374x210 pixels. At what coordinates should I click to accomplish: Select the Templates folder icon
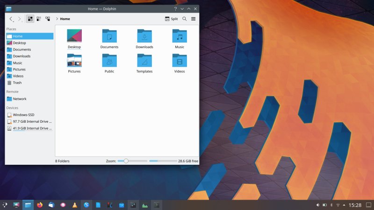click(144, 60)
